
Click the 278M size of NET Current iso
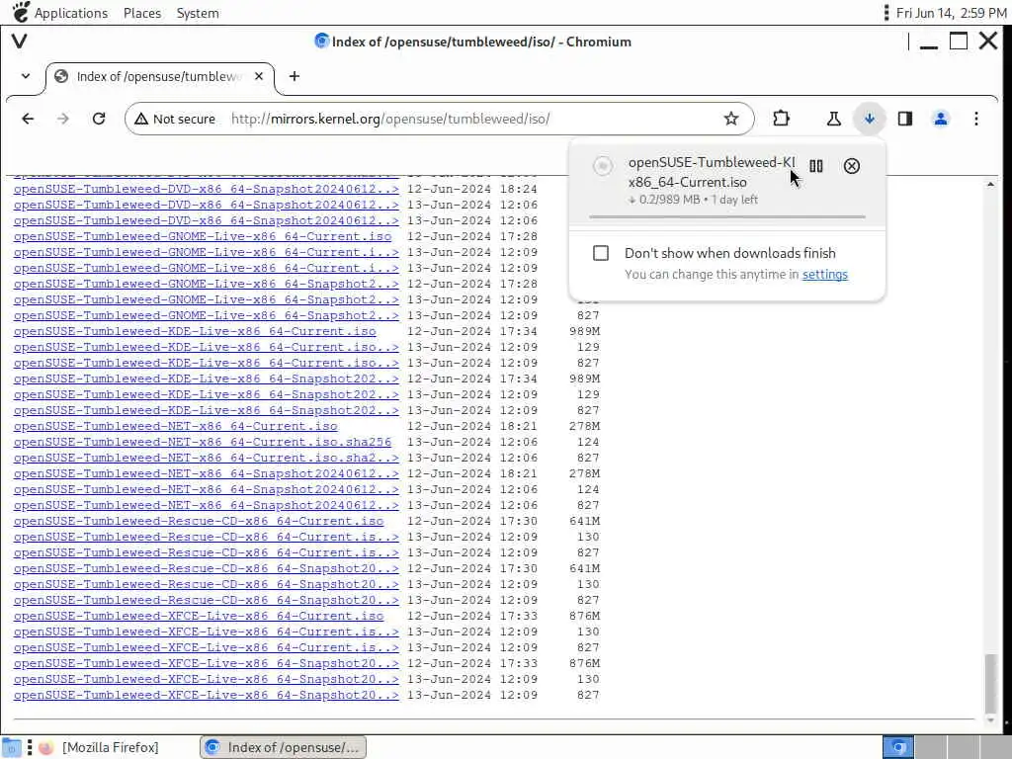584,426
